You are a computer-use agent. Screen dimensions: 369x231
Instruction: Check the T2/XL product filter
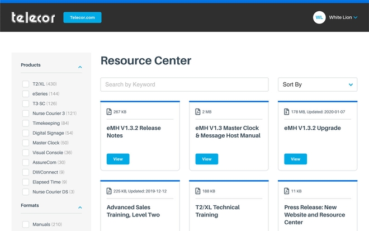tap(26, 84)
